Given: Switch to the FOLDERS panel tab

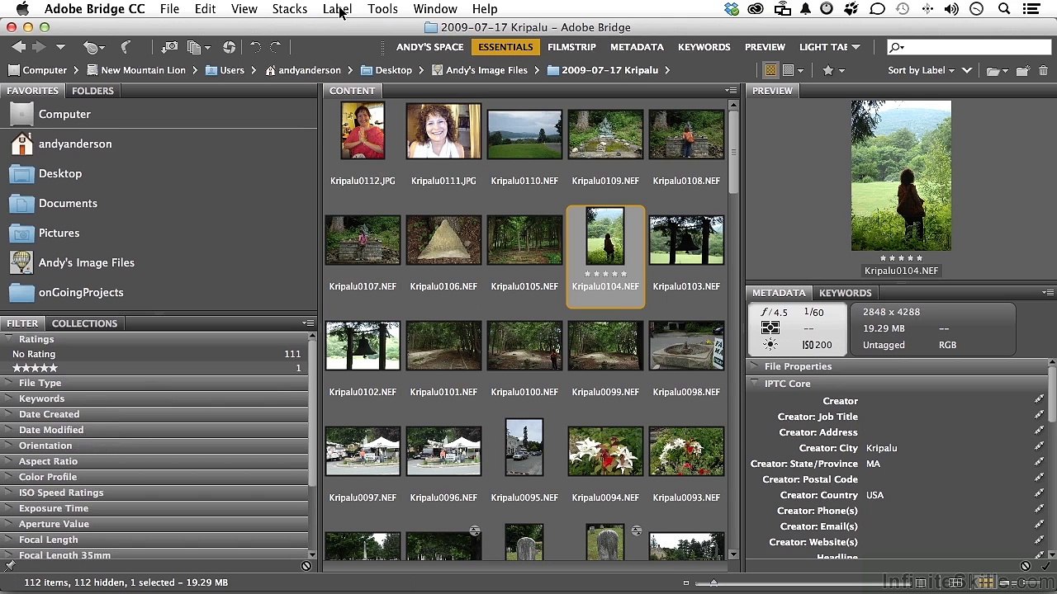Looking at the screenshot, I should [92, 91].
